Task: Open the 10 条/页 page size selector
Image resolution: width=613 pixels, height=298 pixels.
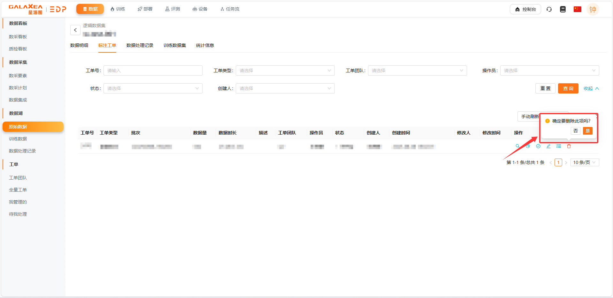Action: pos(584,162)
